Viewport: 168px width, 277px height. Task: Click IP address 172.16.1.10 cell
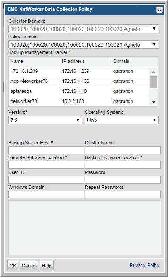point(74,92)
